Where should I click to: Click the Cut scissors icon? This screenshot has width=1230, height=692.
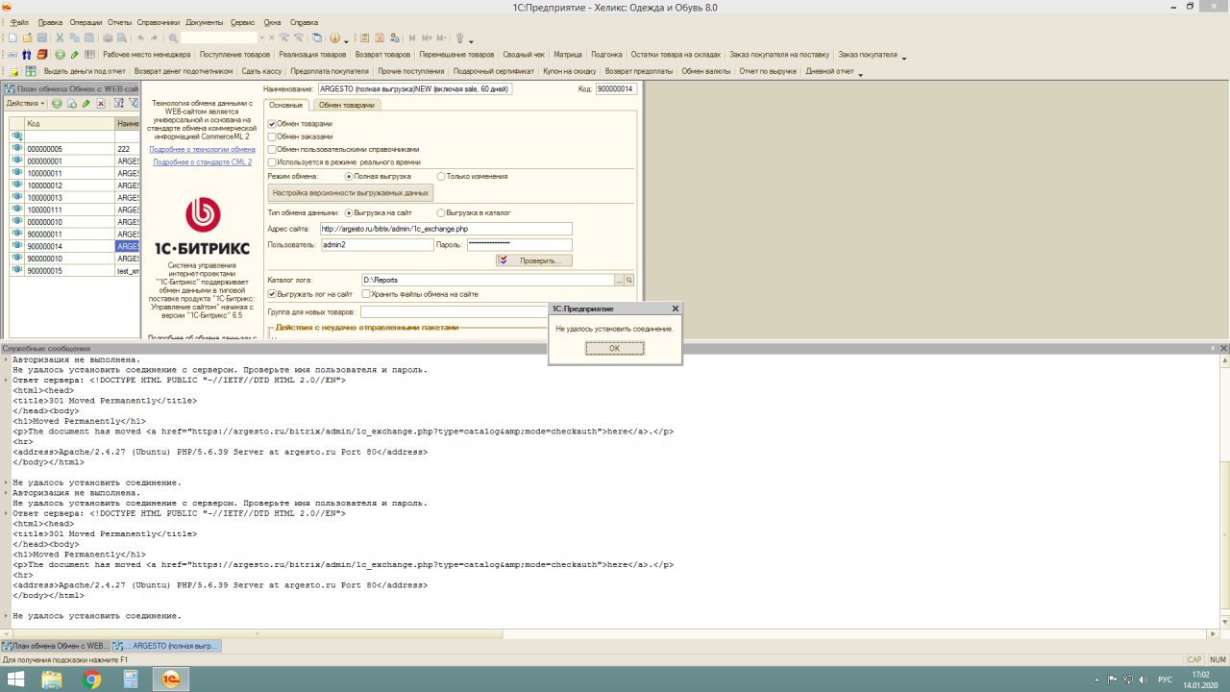coord(60,37)
